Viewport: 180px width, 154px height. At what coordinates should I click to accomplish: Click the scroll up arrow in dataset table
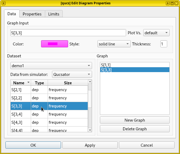[90, 82]
